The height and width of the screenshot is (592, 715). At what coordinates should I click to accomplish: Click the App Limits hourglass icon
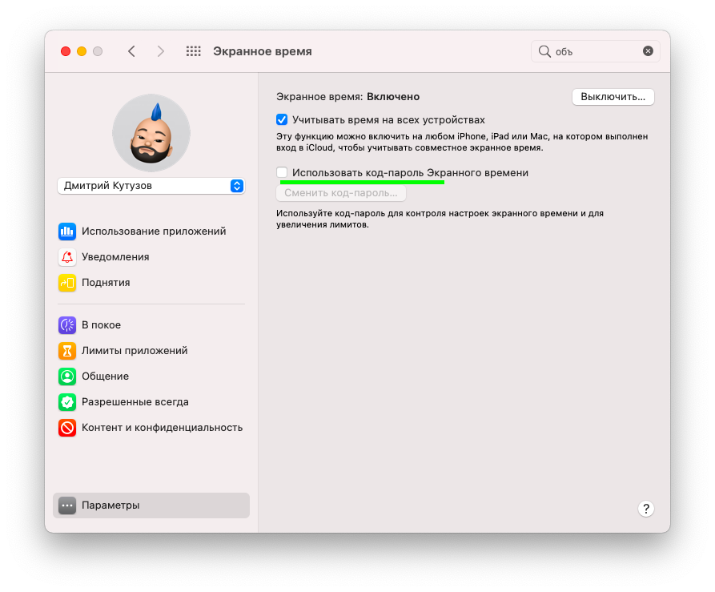(x=67, y=351)
